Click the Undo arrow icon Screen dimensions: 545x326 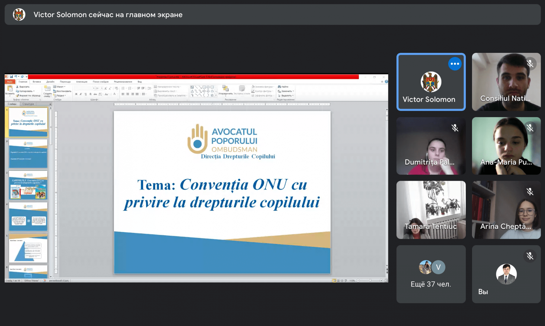[x=16, y=76]
